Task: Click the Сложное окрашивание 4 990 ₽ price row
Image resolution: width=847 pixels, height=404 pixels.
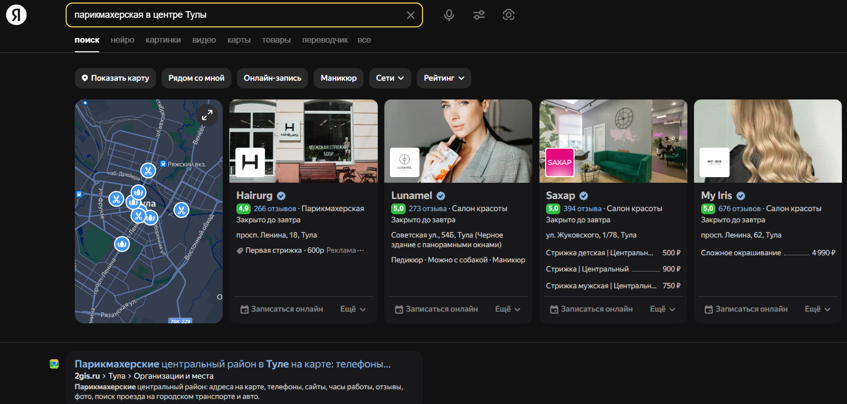Action: [768, 253]
